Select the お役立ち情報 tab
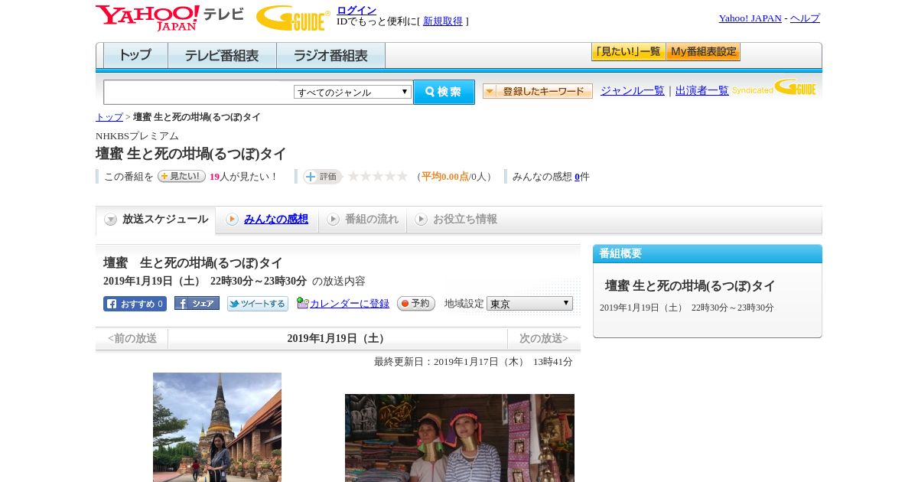 456,220
